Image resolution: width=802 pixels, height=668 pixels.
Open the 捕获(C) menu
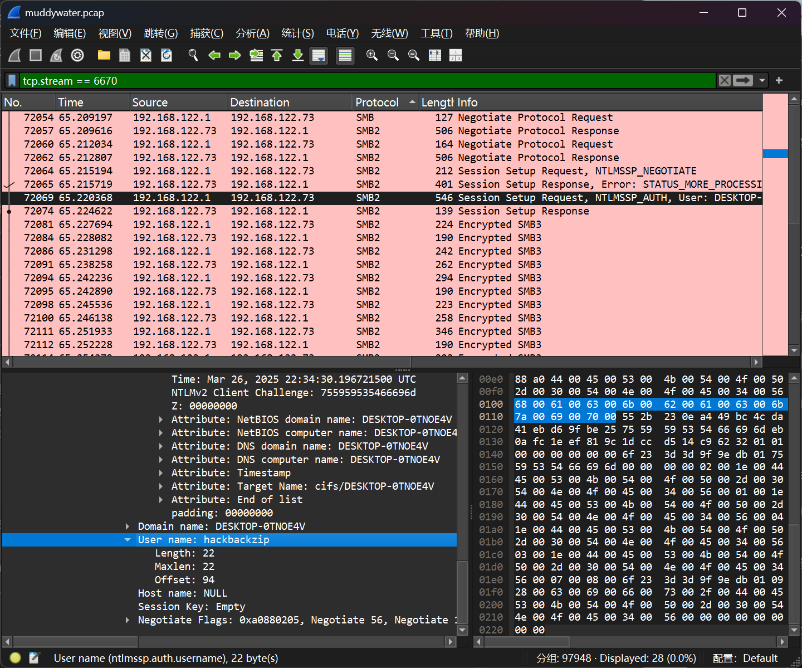[x=207, y=33]
